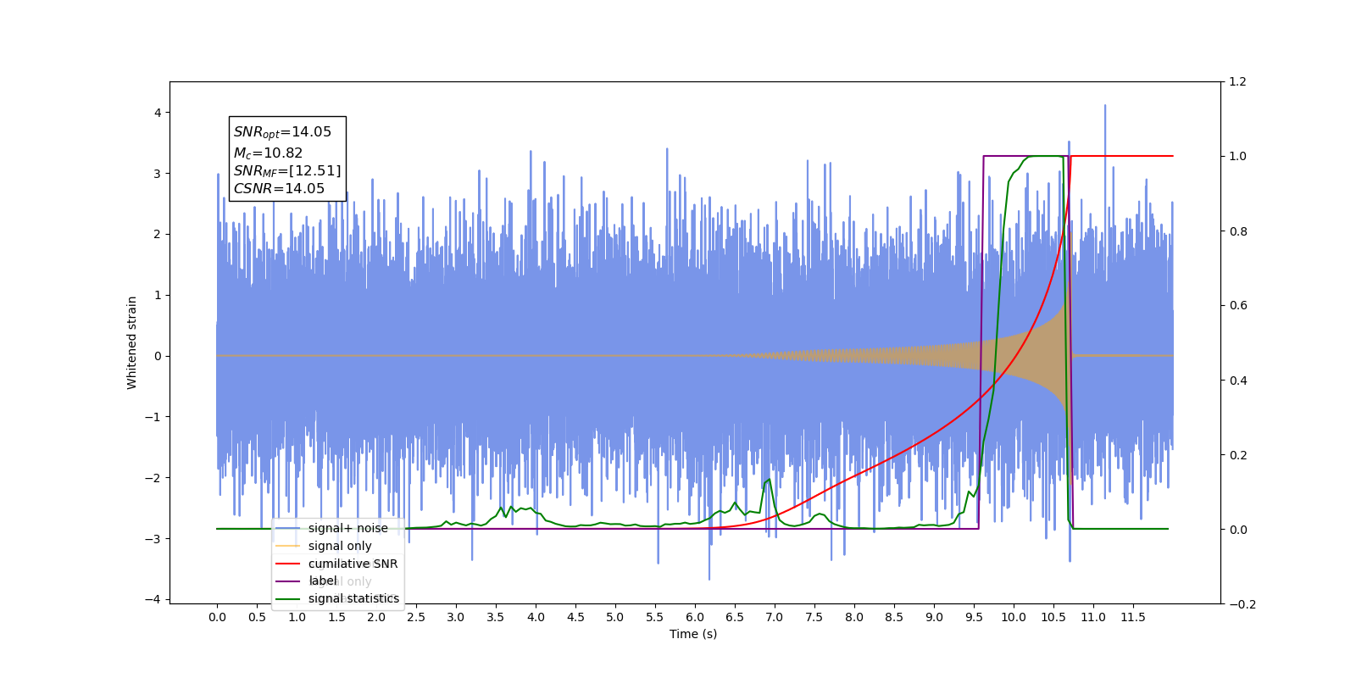The width and height of the screenshot is (1356, 678).
Task: Click the 0.6 tick on the right axis
Action: point(1237,306)
